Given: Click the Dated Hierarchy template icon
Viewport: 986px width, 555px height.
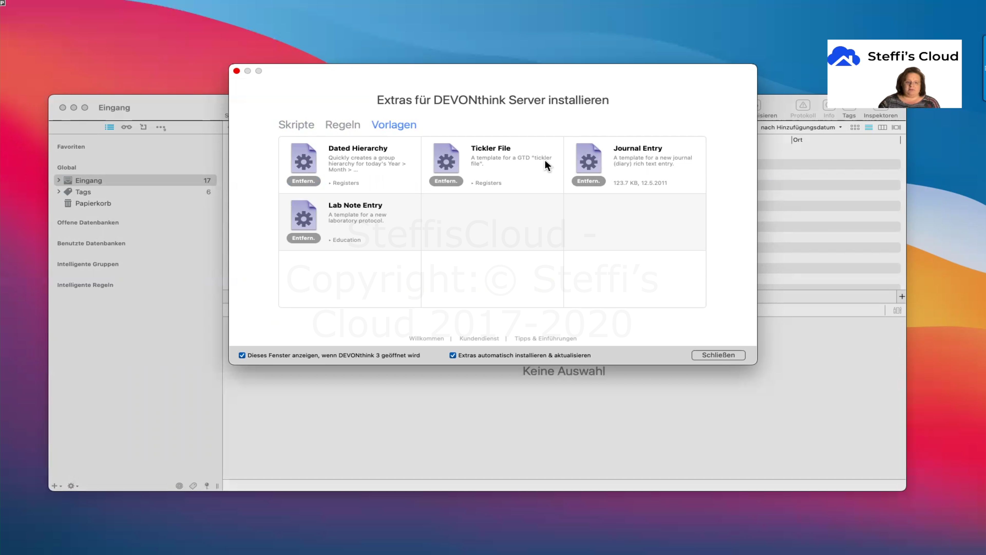Looking at the screenshot, I should [304, 158].
